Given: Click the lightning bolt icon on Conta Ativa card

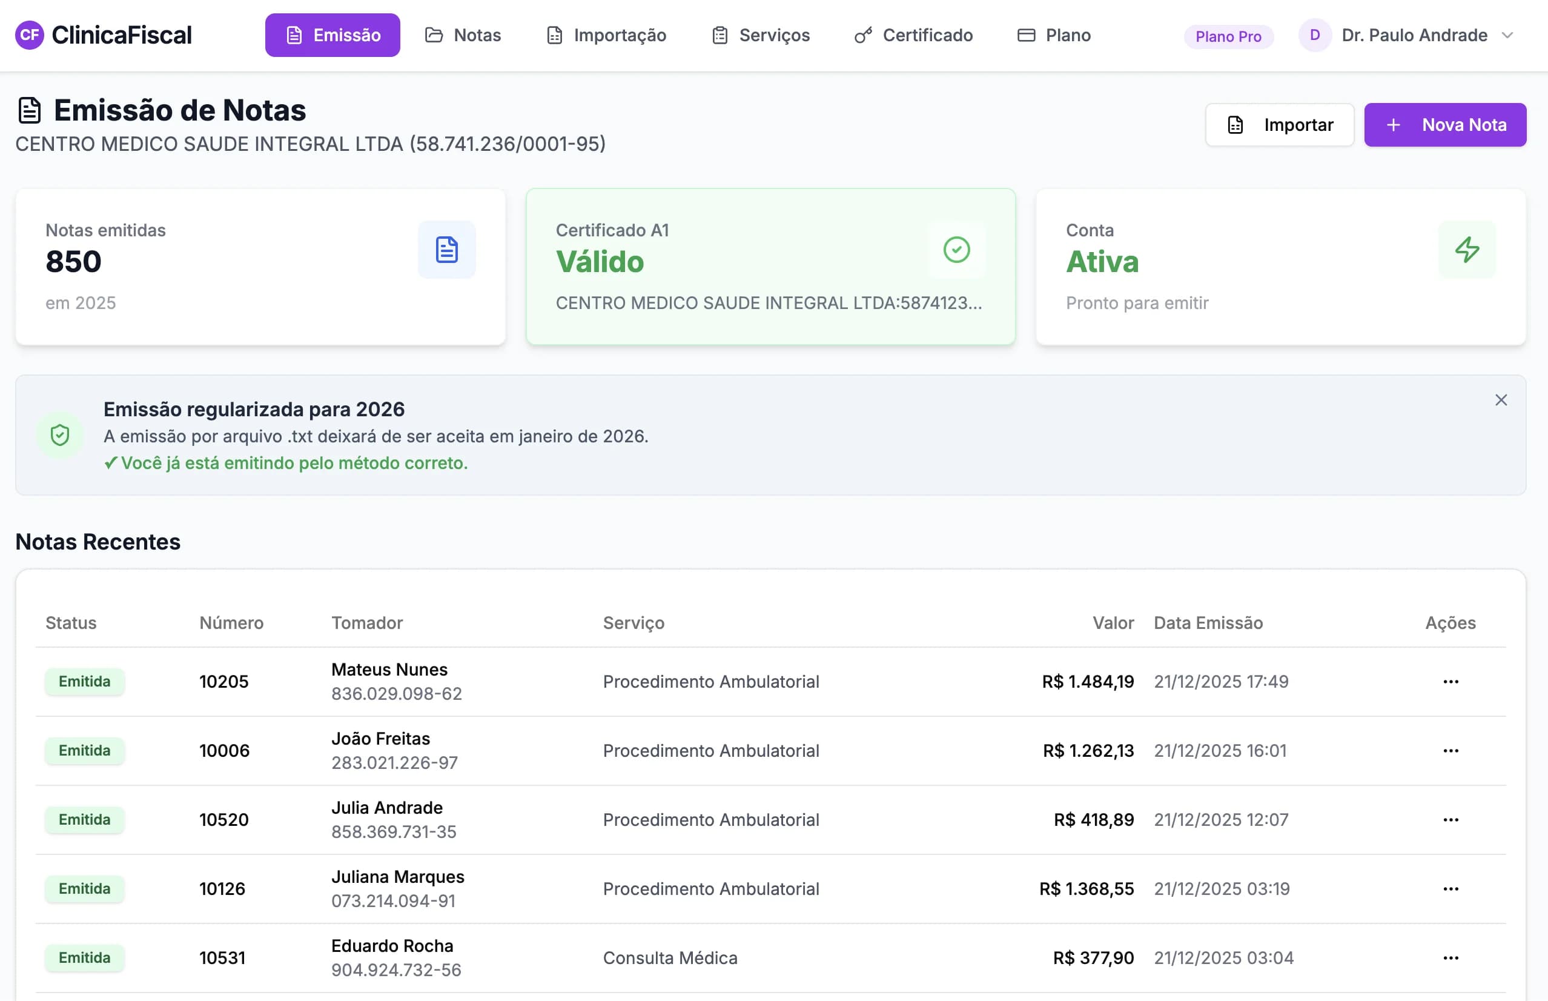Looking at the screenshot, I should coord(1467,250).
